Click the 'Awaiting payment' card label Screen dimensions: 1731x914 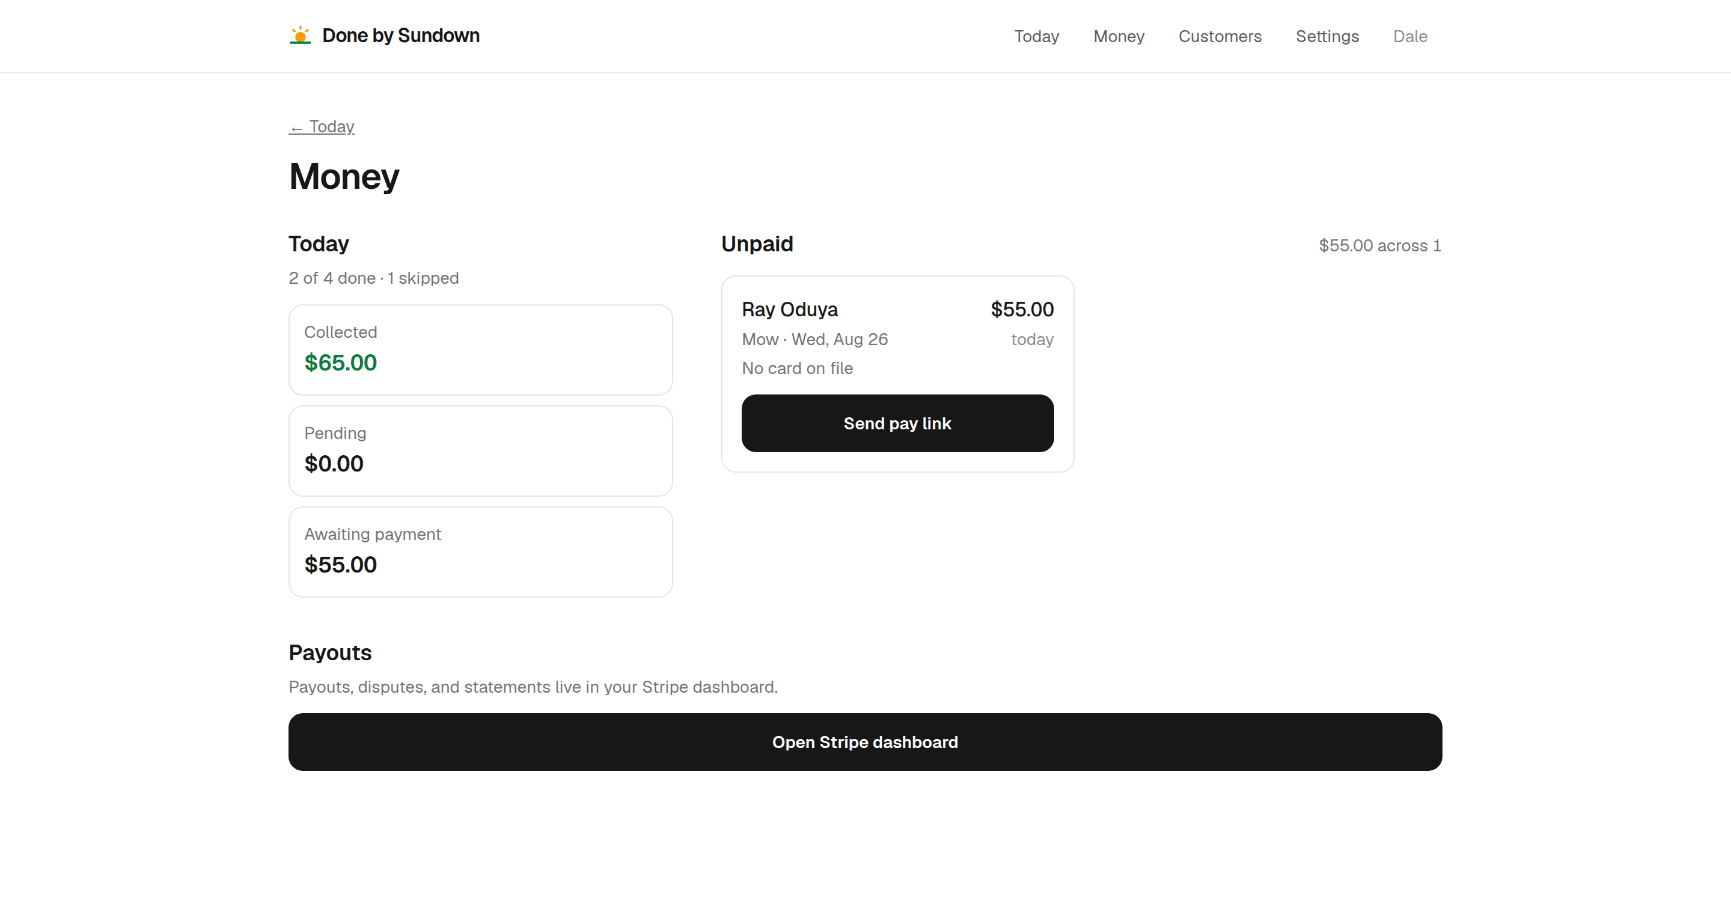point(372,535)
